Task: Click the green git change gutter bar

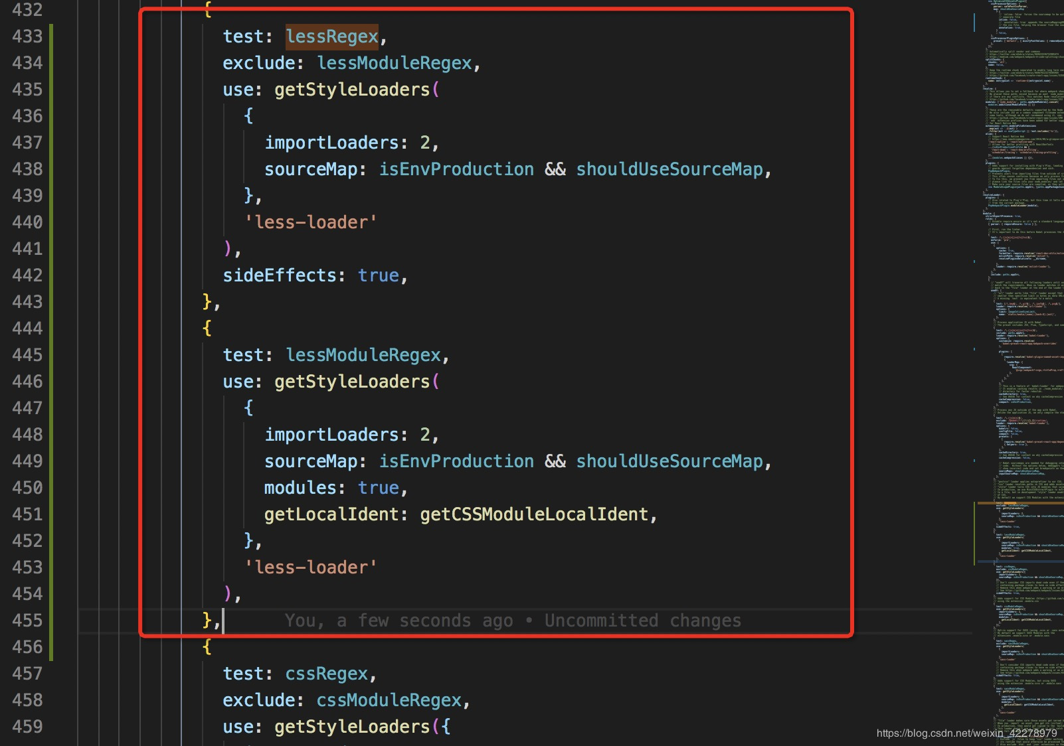Action: tap(51, 342)
